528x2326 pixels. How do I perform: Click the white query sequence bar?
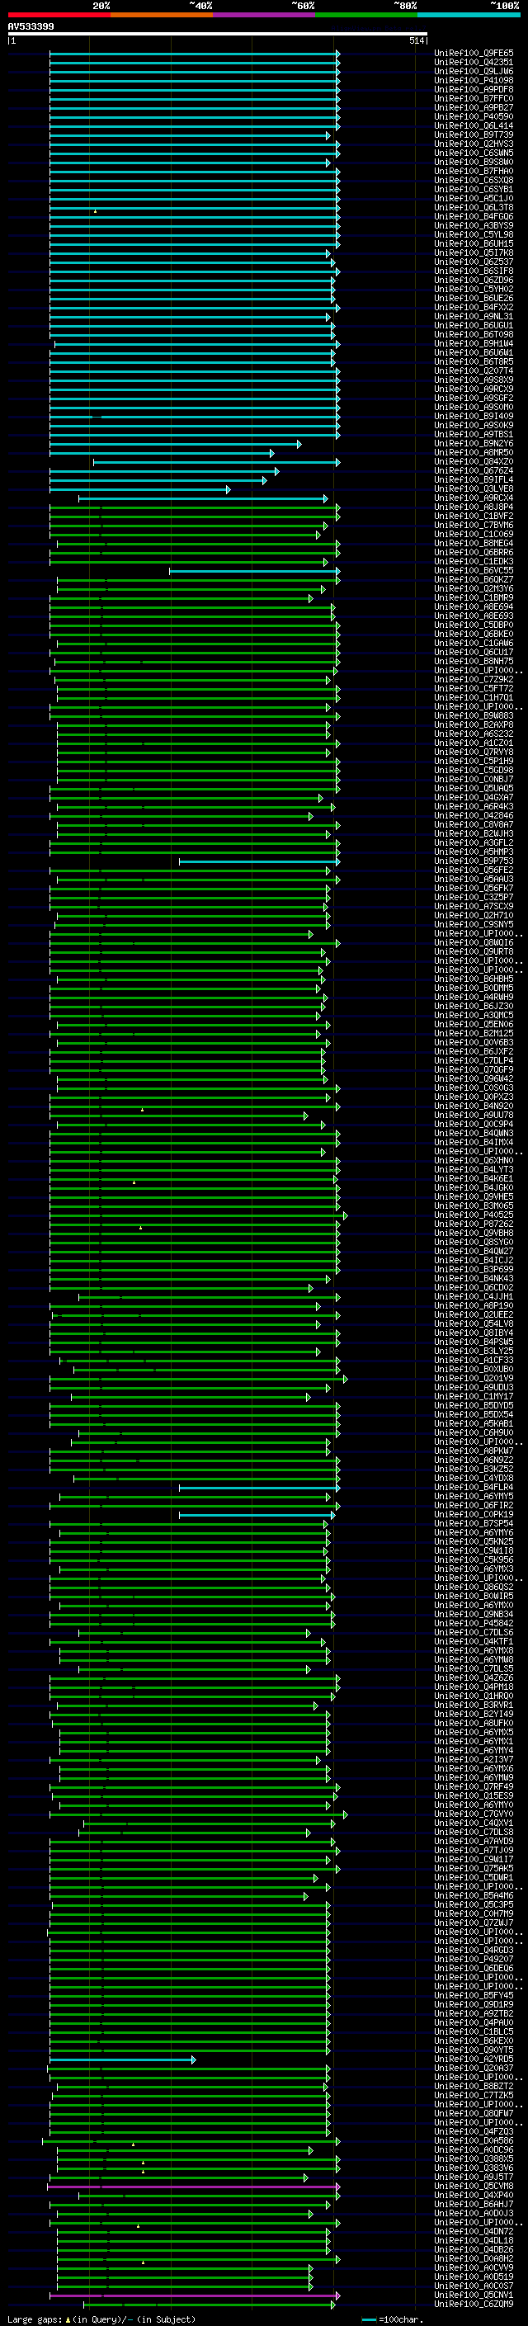(218, 33)
